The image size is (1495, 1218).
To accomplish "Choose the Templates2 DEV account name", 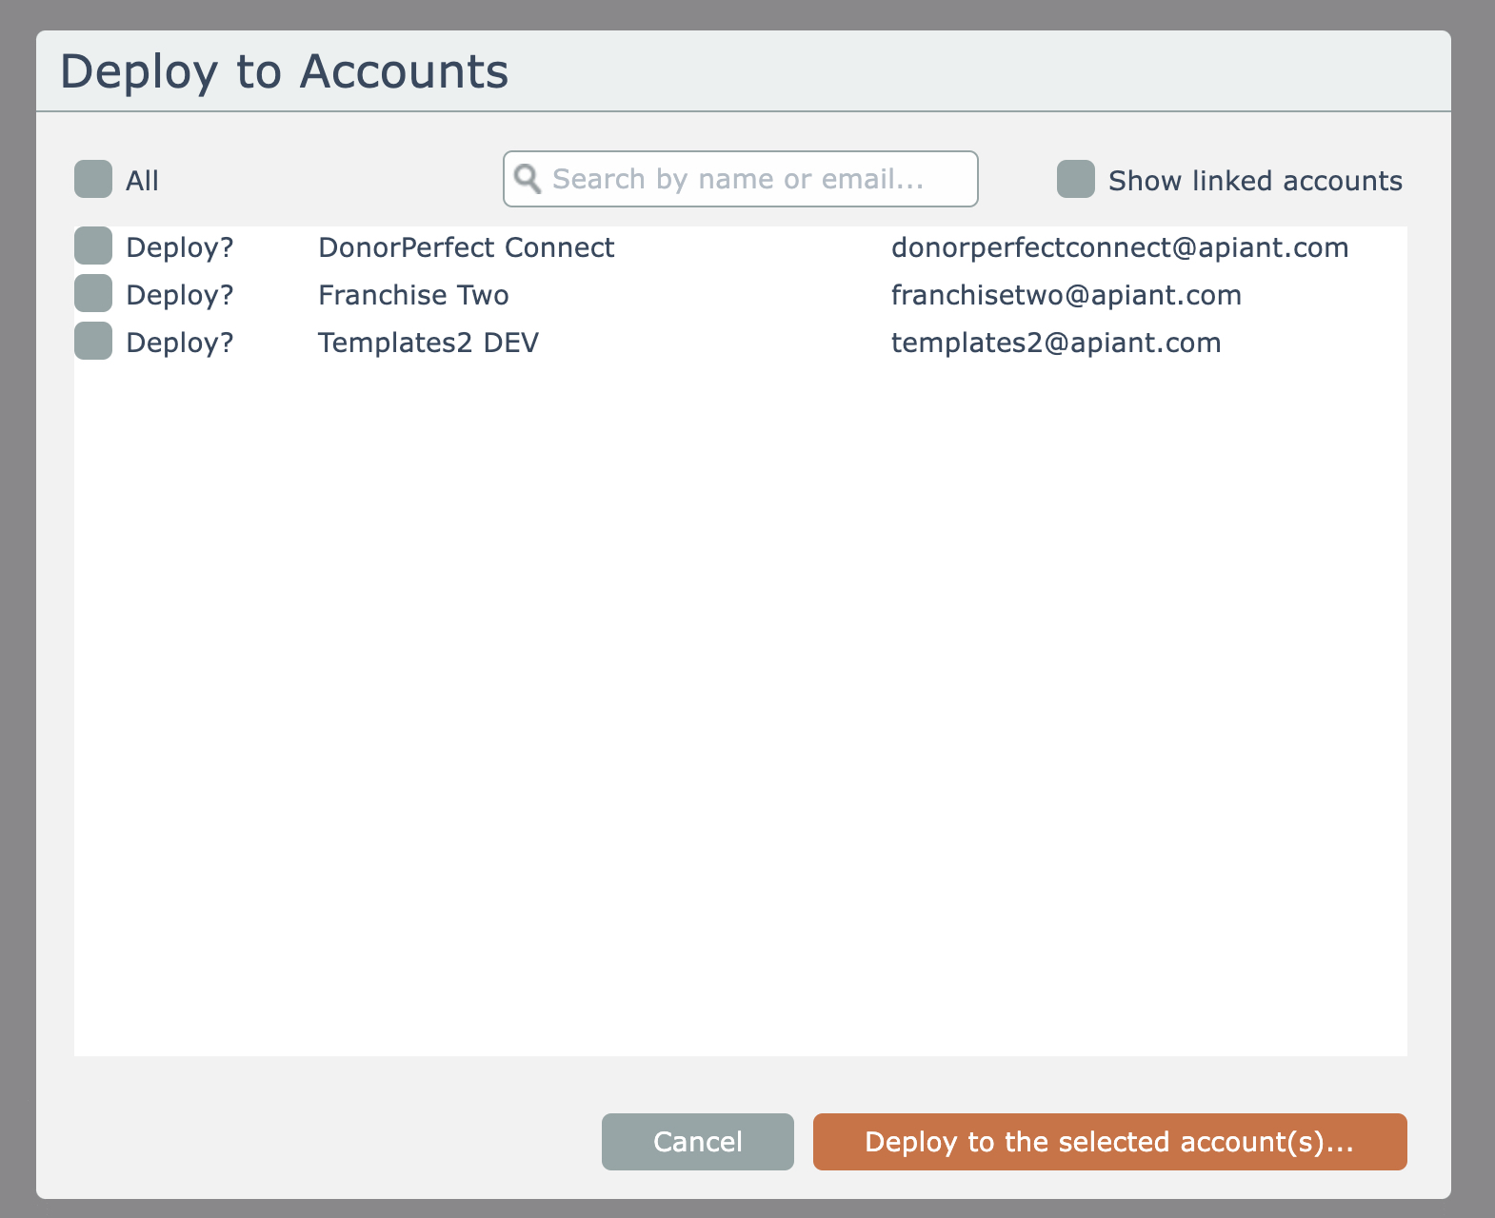I will [428, 343].
